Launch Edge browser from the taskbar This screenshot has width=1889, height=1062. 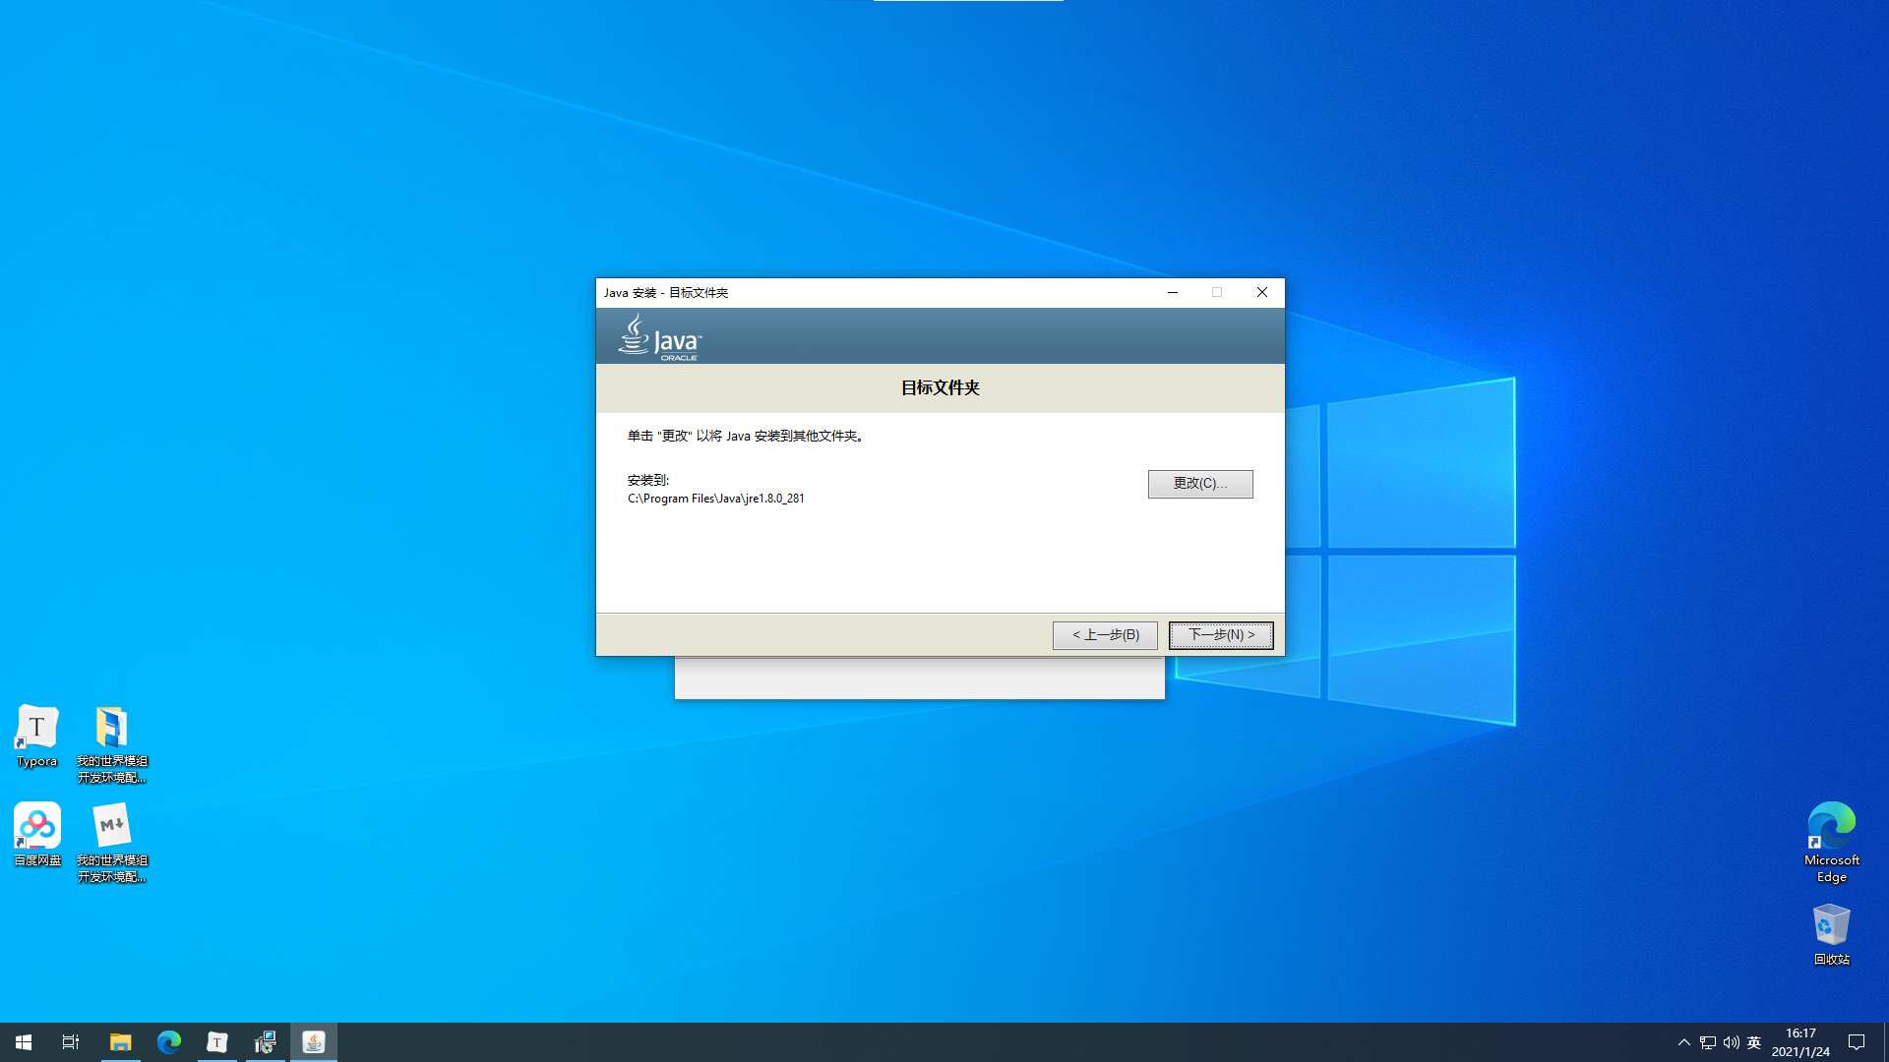[169, 1042]
